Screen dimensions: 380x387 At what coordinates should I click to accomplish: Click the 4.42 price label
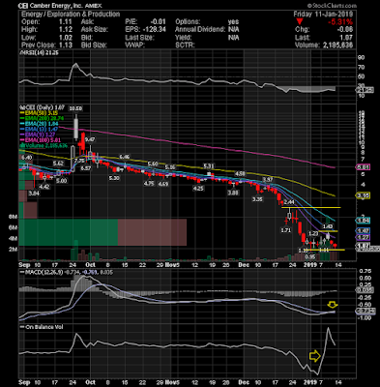(x=44, y=187)
